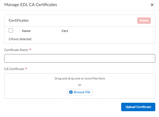
Task: Click the Name column header
Action: click(26, 31)
